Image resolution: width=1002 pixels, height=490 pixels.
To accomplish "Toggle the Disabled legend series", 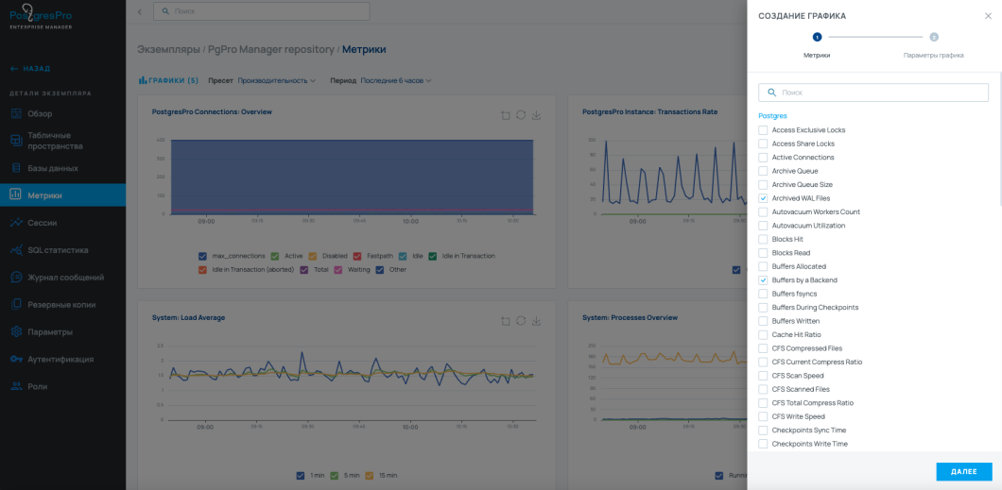I will tap(313, 256).
